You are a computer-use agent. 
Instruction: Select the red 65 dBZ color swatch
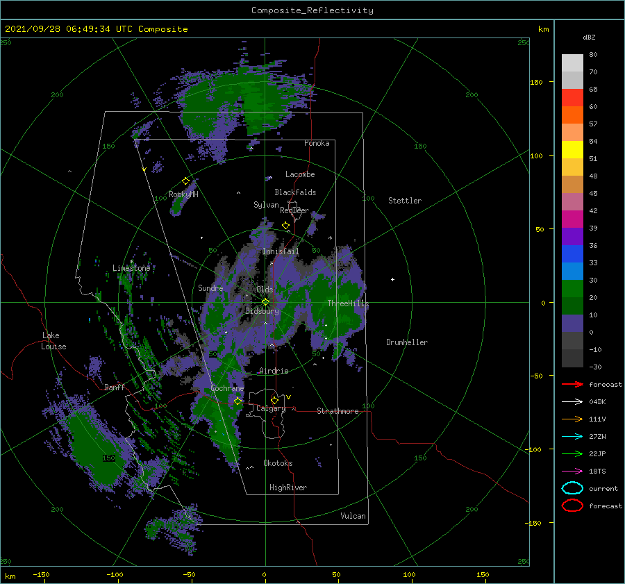(572, 97)
